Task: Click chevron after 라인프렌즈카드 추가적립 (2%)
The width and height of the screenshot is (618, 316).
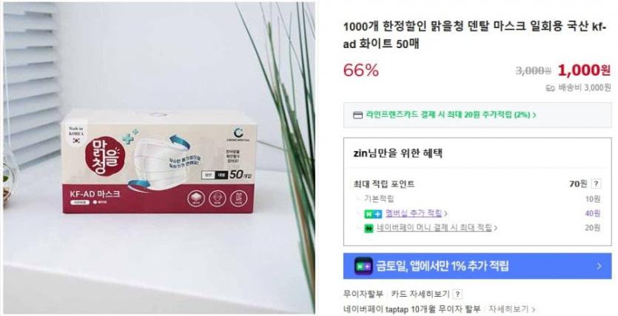Action: pos(534,115)
